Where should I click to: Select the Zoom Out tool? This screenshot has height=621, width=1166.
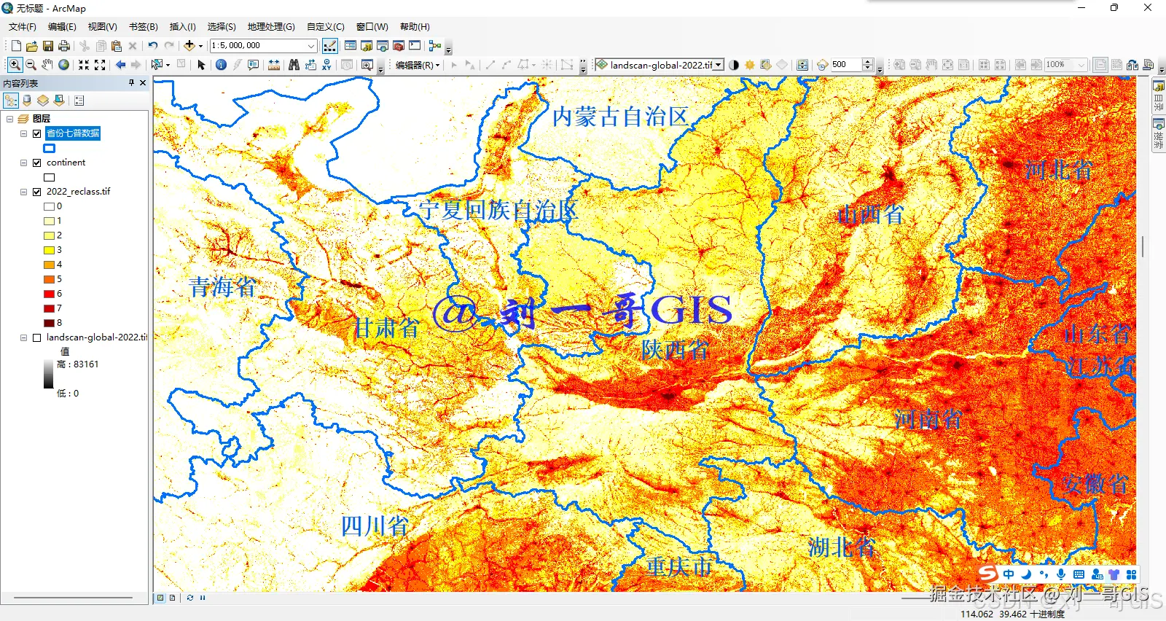click(x=31, y=65)
